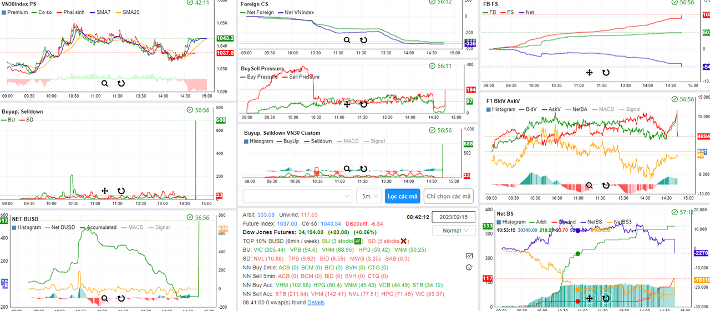Toggle Net BUSD series in NET BUSD legend

[x=60, y=227]
